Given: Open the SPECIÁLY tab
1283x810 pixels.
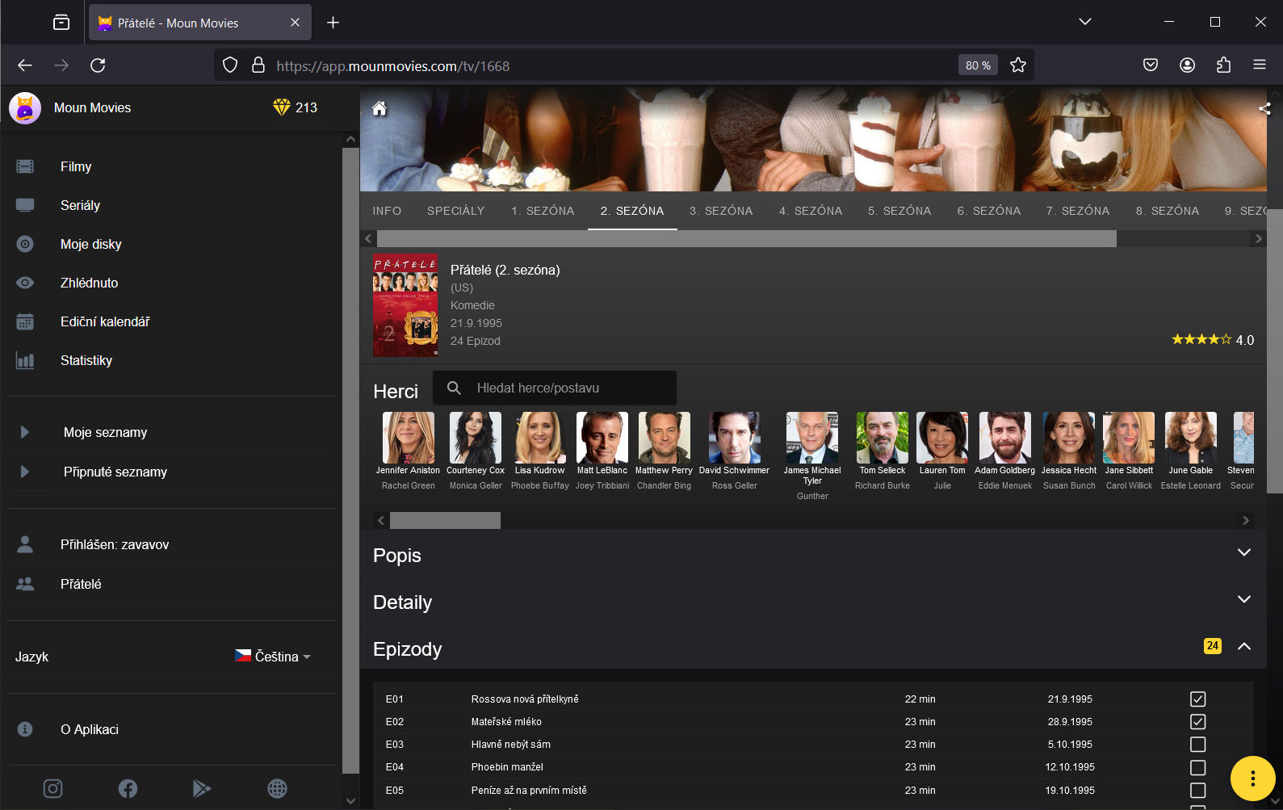Looking at the screenshot, I should point(455,211).
